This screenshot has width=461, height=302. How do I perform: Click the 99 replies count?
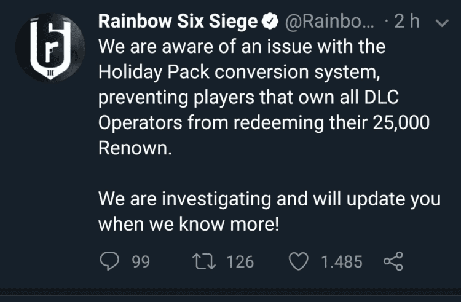[141, 261]
